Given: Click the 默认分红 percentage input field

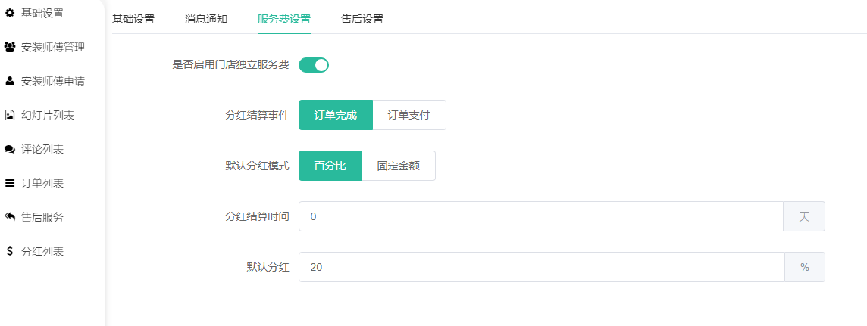Looking at the screenshot, I should pyautogui.click(x=540, y=267).
